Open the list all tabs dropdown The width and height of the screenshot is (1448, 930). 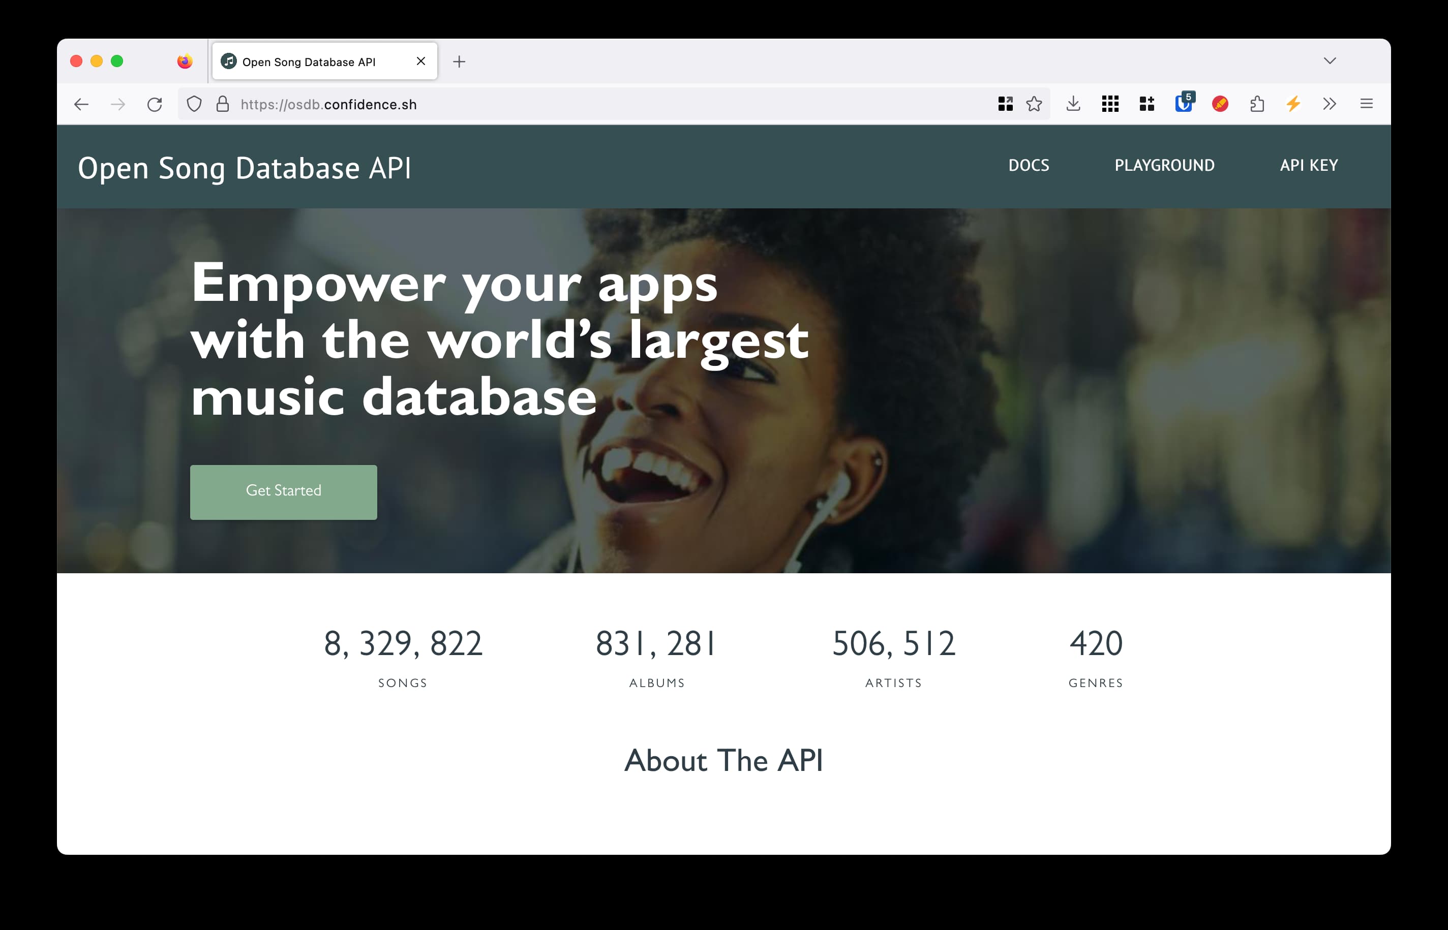pyautogui.click(x=1330, y=60)
